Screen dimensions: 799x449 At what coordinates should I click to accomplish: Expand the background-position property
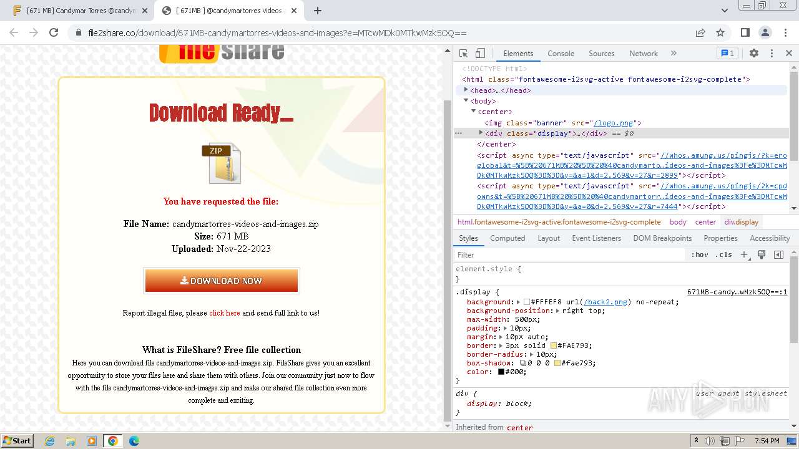point(557,311)
